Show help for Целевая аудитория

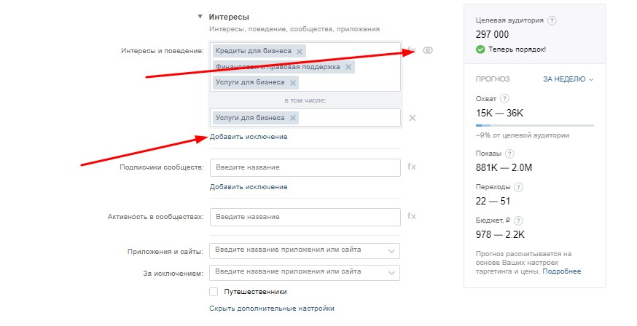coord(552,20)
